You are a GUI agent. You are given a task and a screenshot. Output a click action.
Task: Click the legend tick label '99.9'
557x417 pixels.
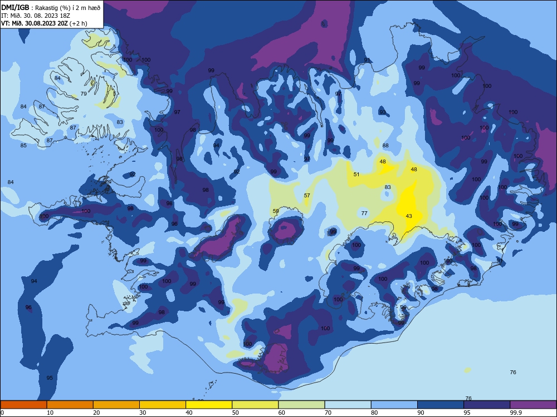tap(516, 413)
